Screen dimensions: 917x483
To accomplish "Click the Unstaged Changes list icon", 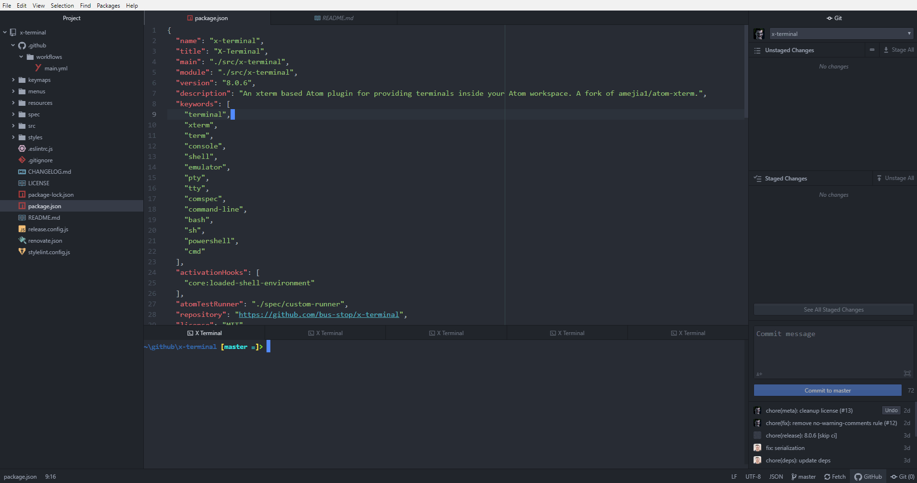I will [757, 50].
